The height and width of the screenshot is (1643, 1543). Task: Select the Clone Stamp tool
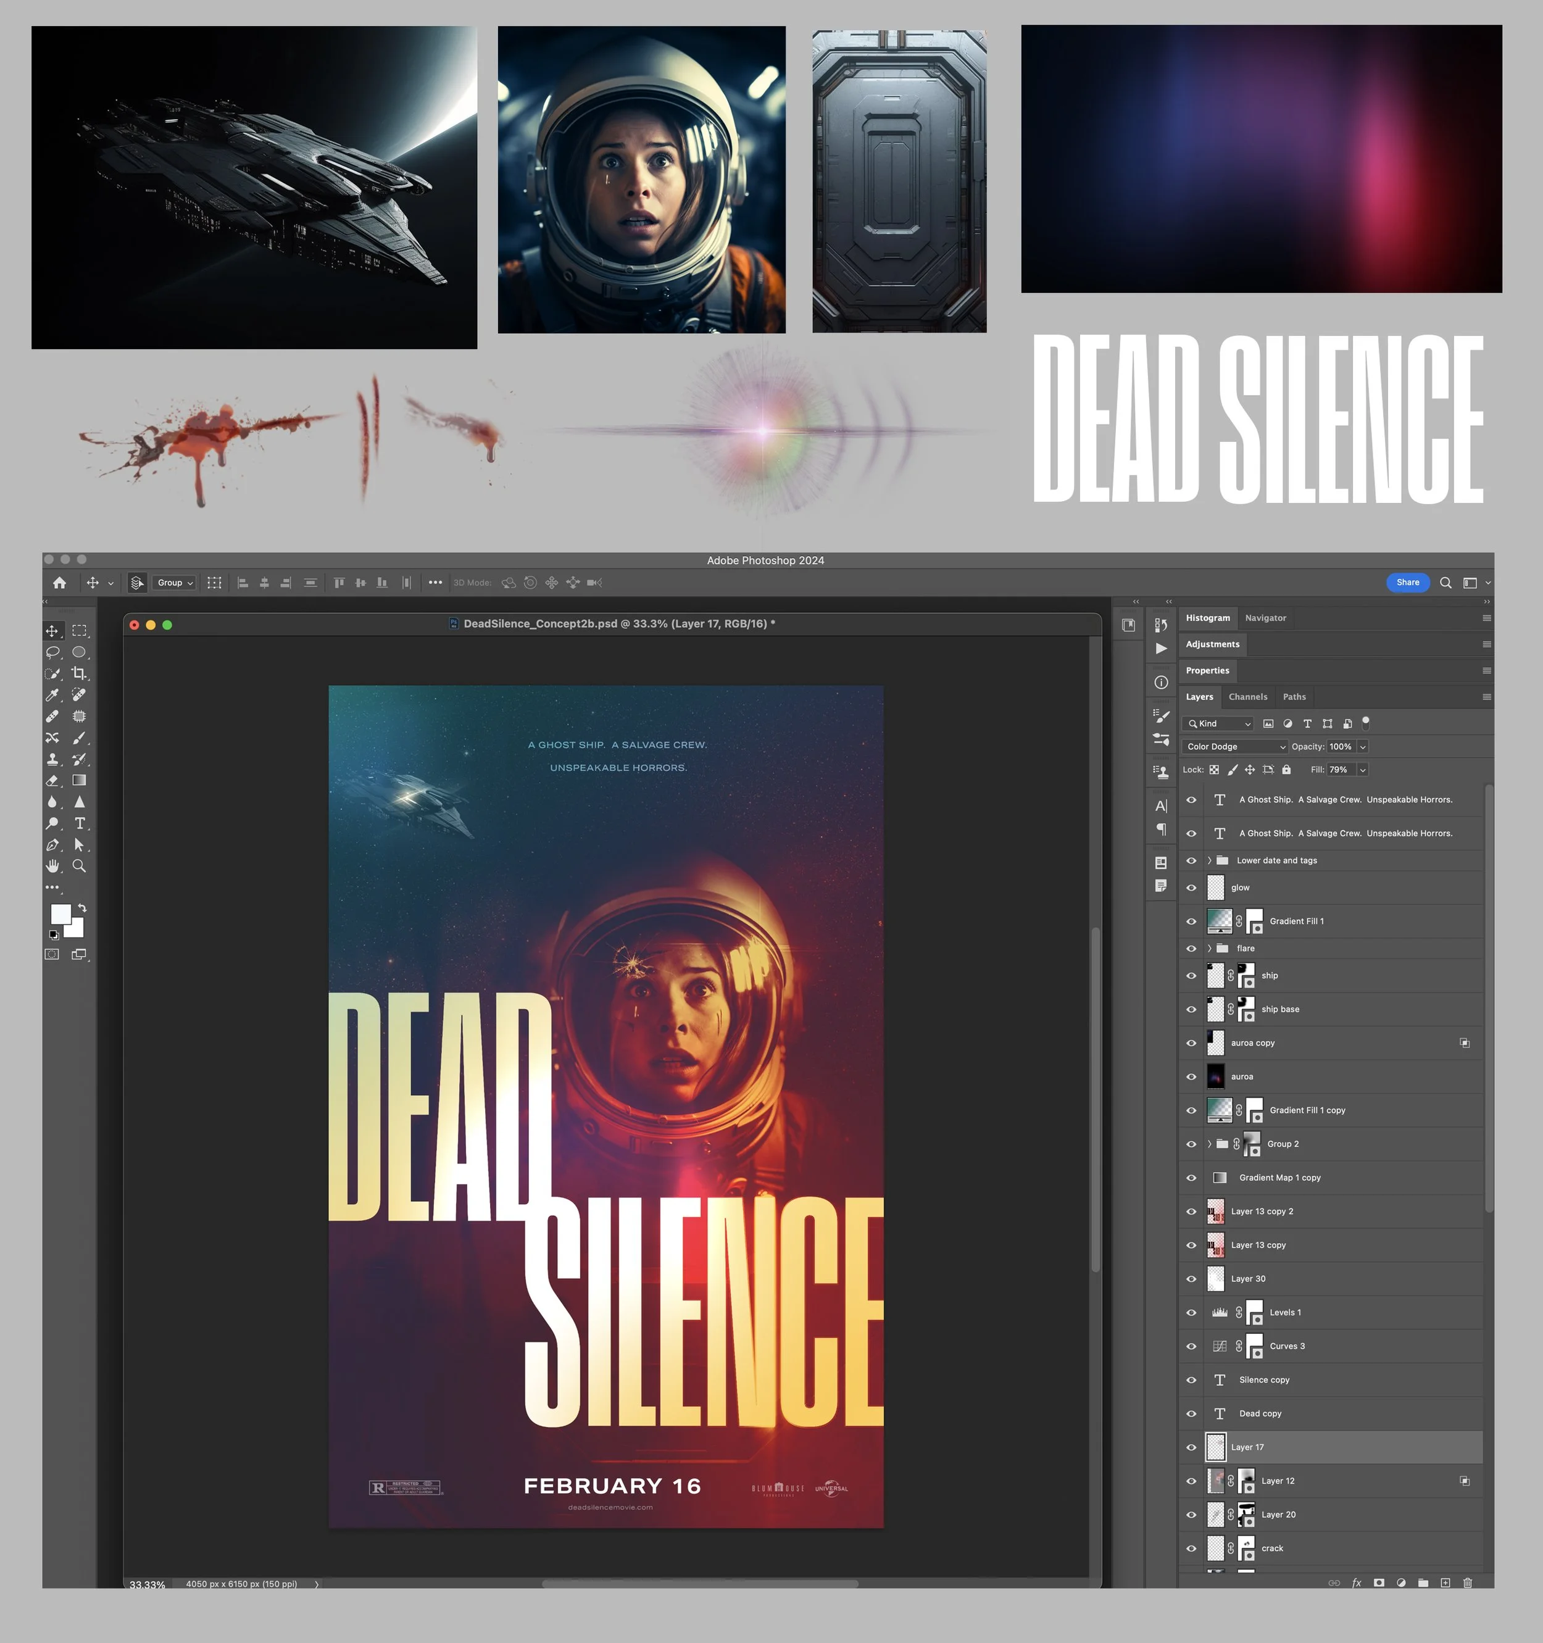(52, 760)
